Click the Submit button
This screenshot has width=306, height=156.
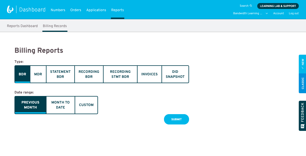point(177,119)
